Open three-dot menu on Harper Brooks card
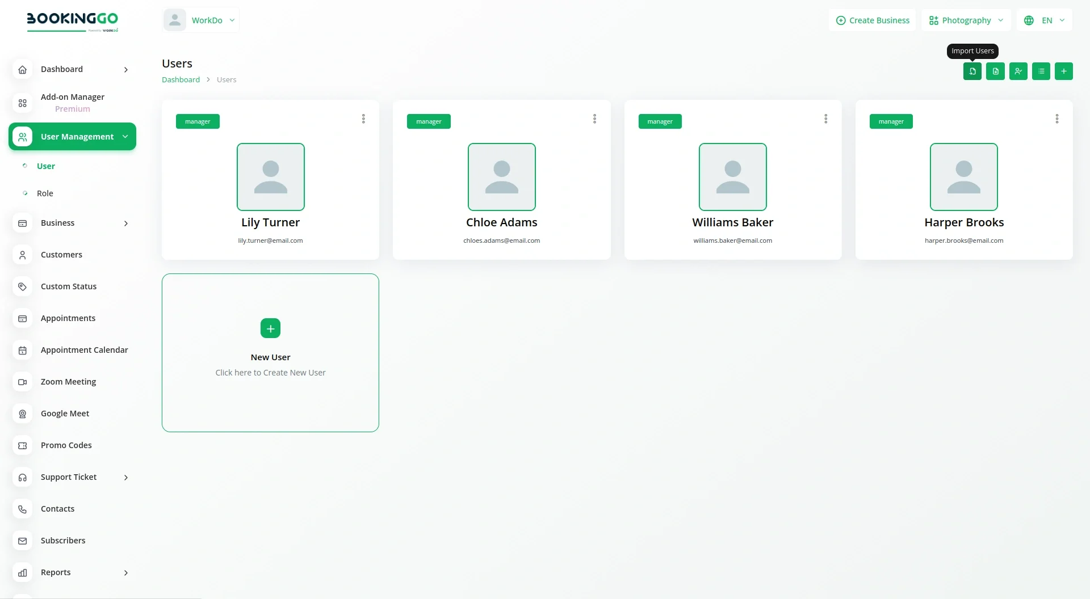This screenshot has width=1090, height=599. [1057, 119]
